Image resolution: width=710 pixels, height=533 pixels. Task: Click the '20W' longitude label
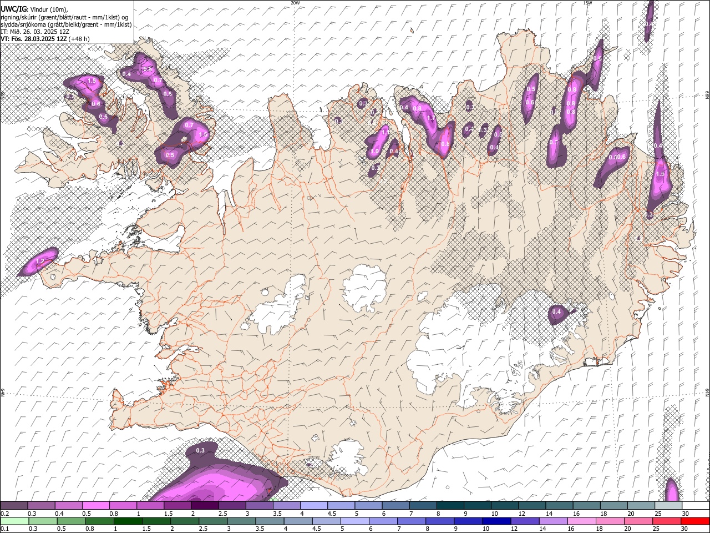pyautogui.click(x=295, y=3)
